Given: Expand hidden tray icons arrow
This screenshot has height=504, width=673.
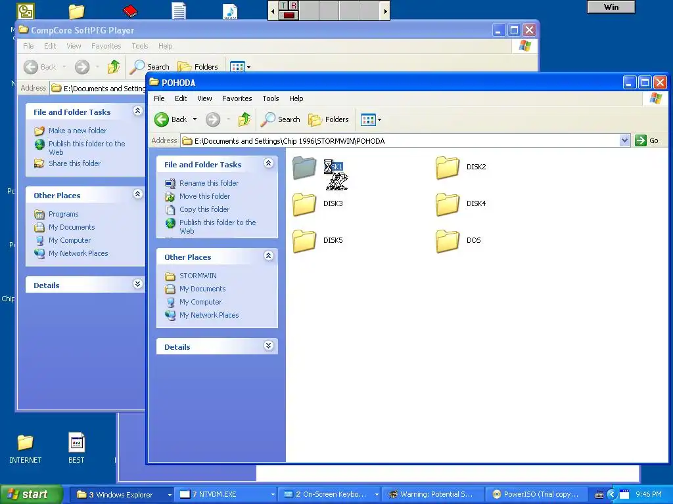Looking at the screenshot, I should pos(612,495).
